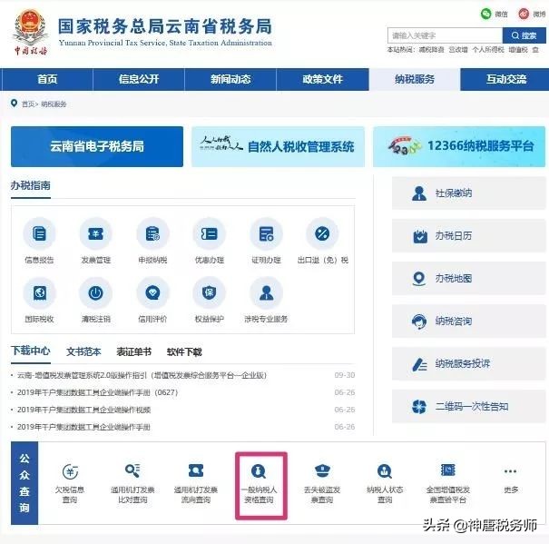Open the 清税注销 icon
Screen dimensions: 549x544
[95, 292]
